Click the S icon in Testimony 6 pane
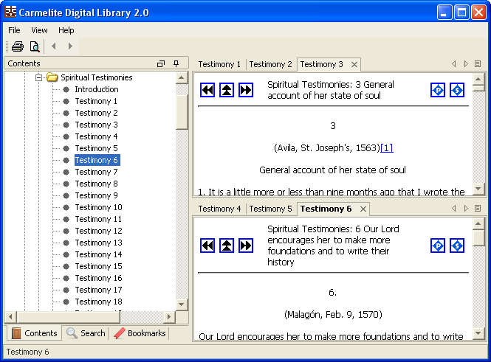 (457, 246)
